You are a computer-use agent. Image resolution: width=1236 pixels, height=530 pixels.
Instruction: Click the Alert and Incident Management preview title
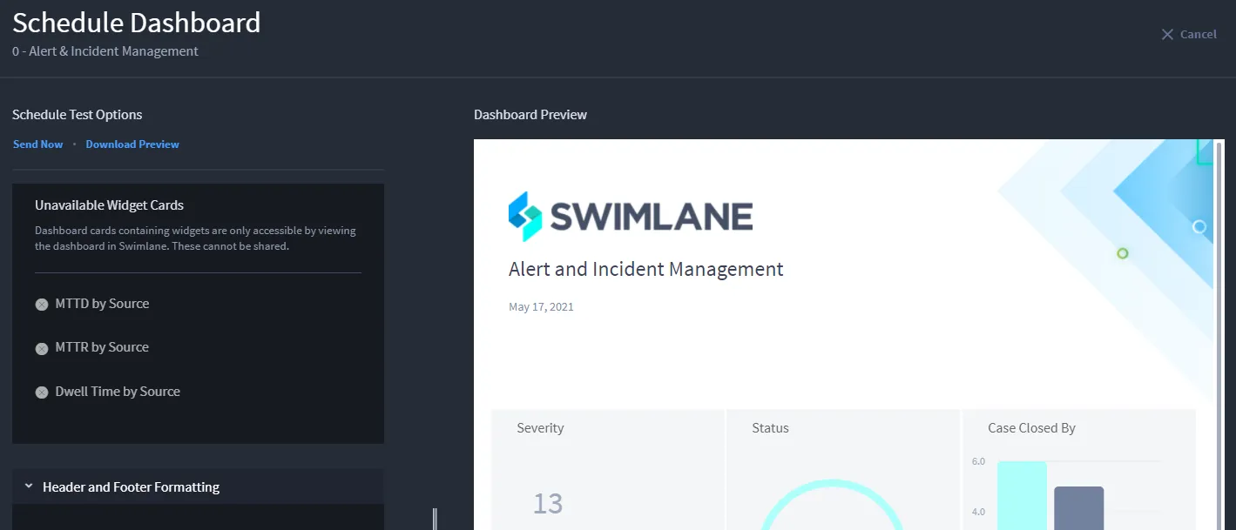pos(646,269)
